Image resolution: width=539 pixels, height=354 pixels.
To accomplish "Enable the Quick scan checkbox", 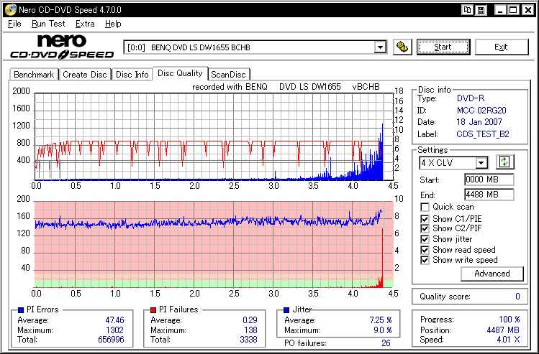I will coord(425,208).
